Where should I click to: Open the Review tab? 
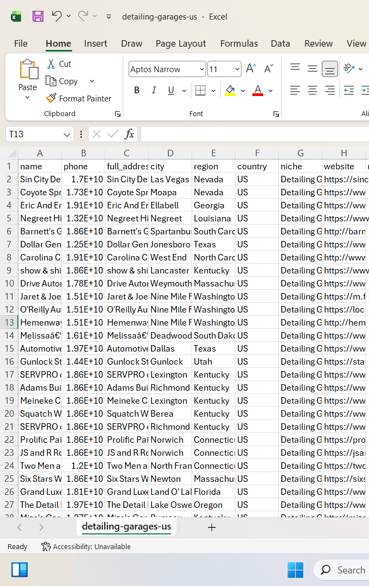tap(319, 43)
